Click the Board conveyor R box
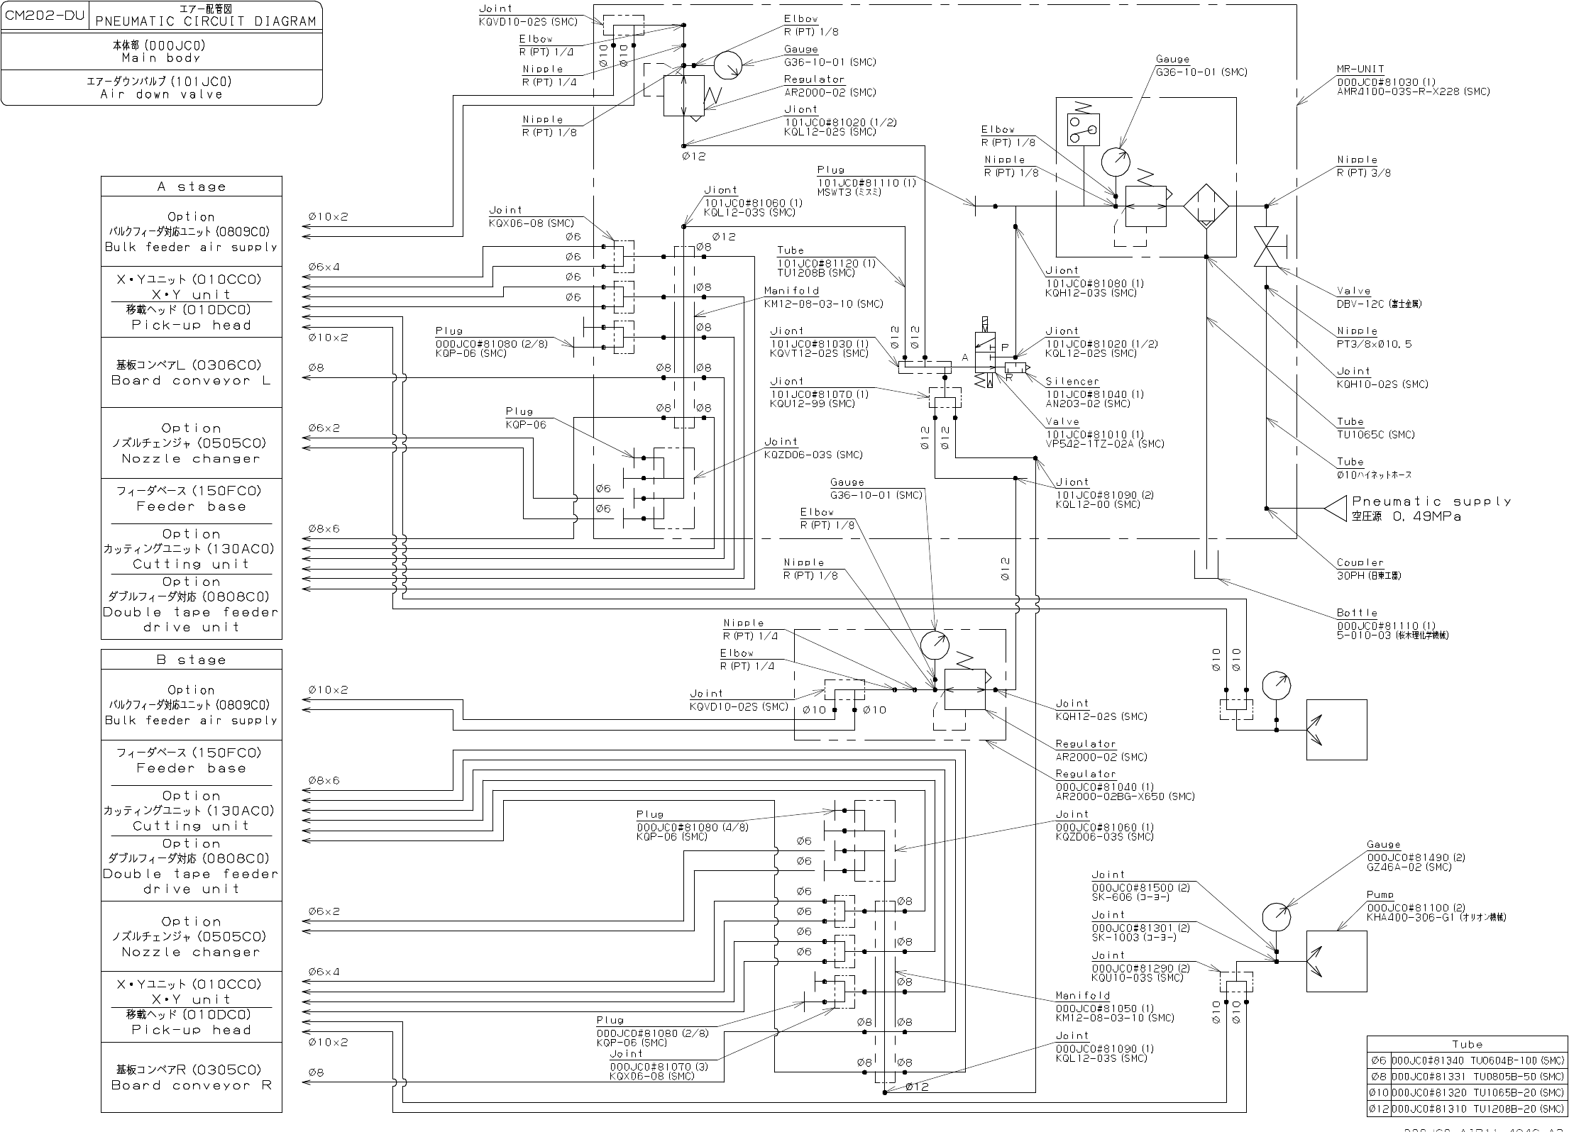Viewport: 1569px width, 1132px height. [192, 1077]
